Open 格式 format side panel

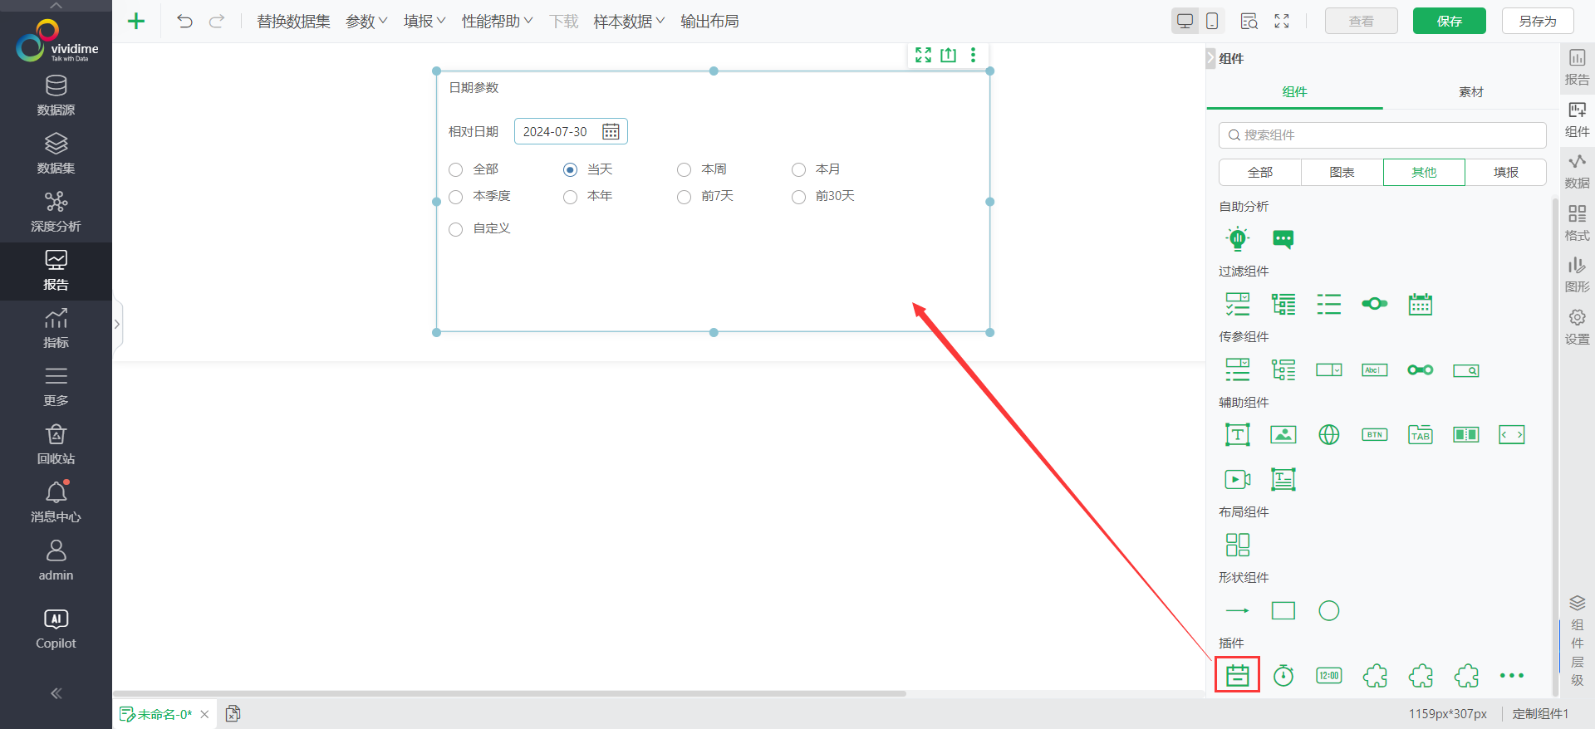[x=1577, y=223]
